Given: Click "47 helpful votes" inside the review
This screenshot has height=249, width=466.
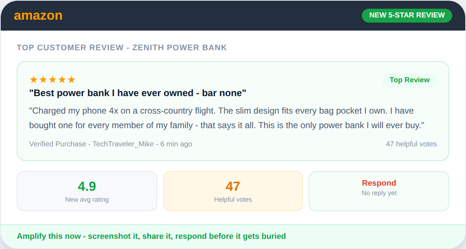Looking at the screenshot, I should (411, 144).
